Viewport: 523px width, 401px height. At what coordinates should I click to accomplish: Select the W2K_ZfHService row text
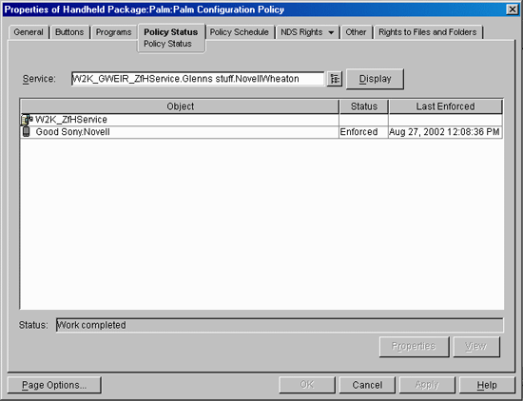click(x=71, y=120)
